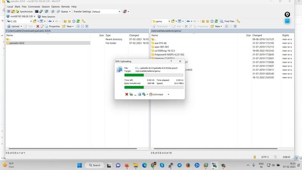Screen dimensions: 302x170
Task: Go to local parent directory icon
Action: (65, 21)
